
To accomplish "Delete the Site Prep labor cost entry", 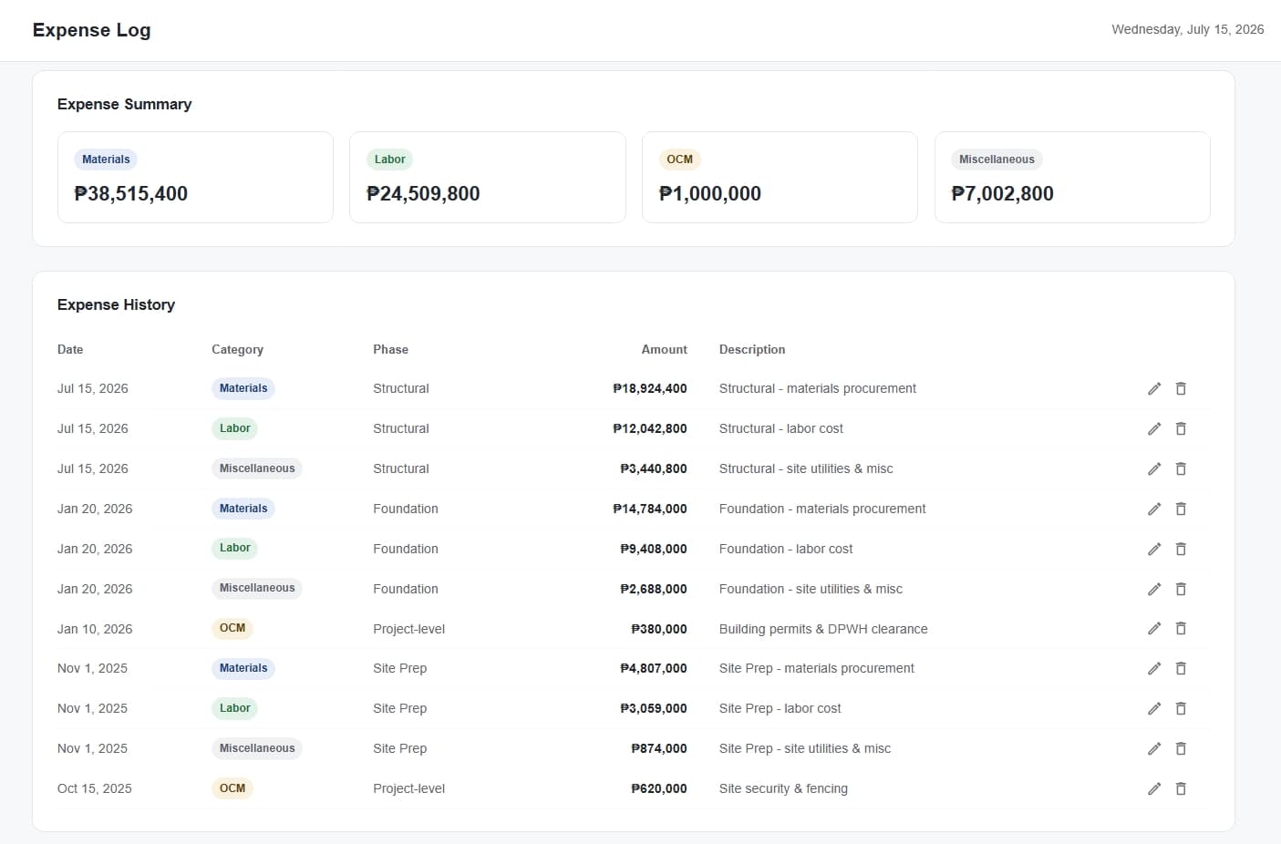I will click(1181, 708).
